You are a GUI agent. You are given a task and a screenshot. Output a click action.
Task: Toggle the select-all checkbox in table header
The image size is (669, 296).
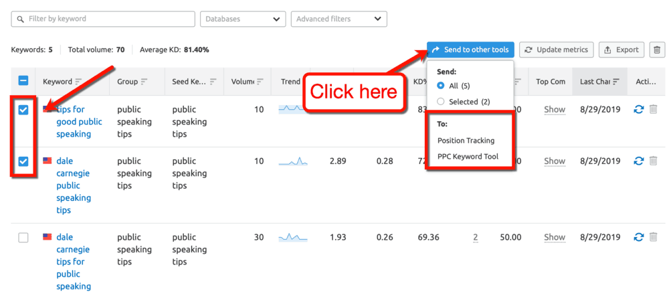pyautogui.click(x=23, y=81)
